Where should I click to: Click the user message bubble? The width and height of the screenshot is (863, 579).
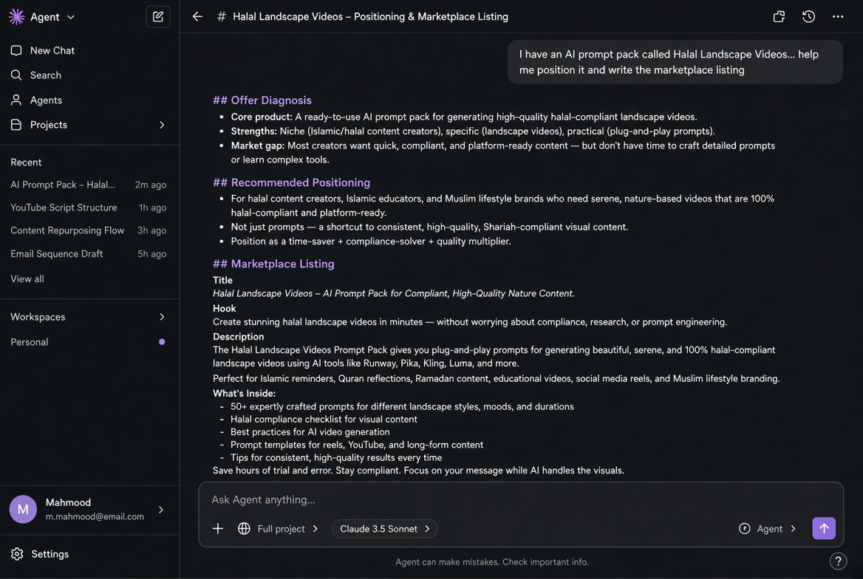[675, 62]
